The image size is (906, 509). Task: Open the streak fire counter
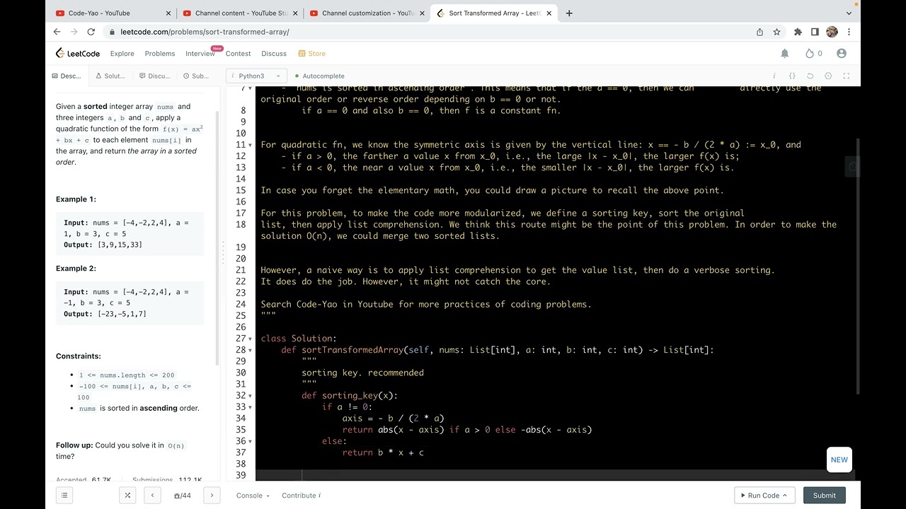(814, 54)
